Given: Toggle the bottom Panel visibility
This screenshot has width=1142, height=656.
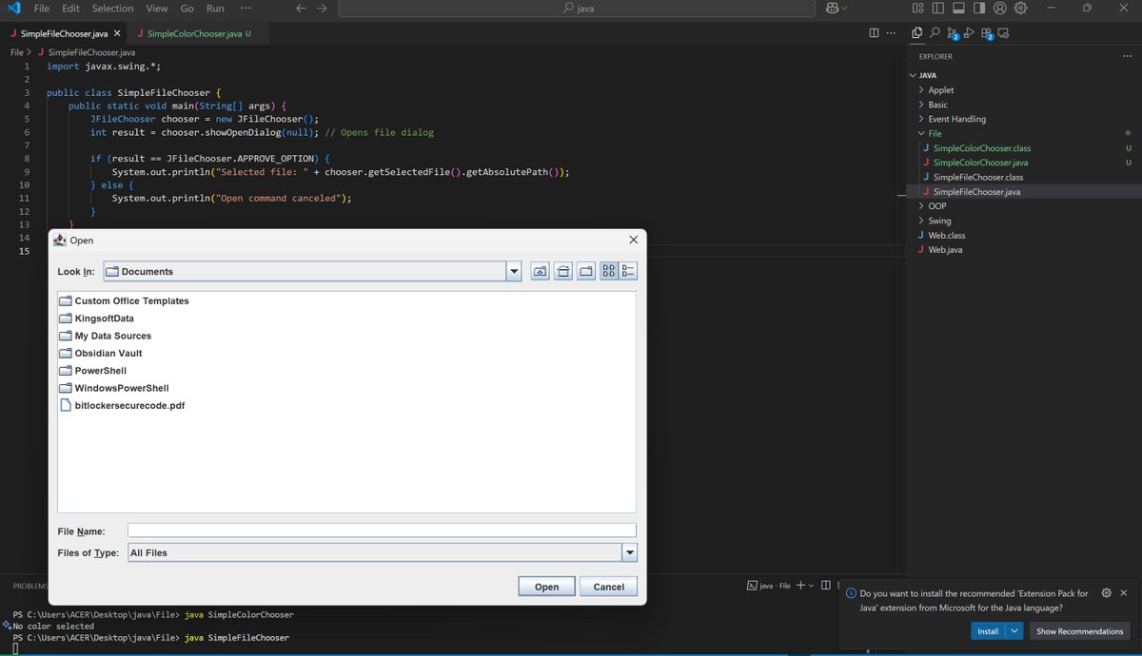Looking at the screenshot, I should pyautogui.click(x=958, y=8).
